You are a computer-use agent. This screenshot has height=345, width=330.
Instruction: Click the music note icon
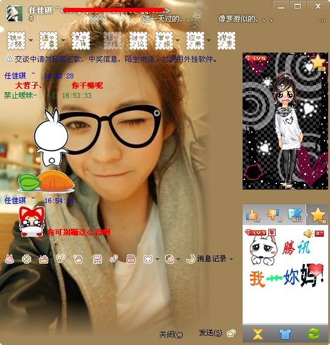(114, 259)
